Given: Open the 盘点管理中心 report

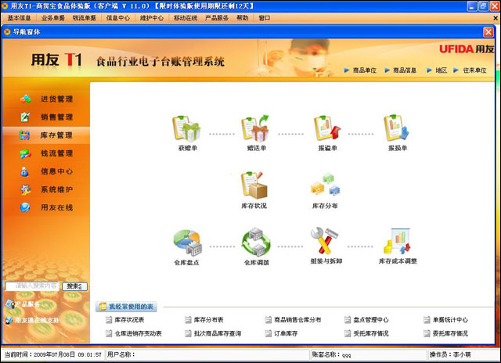Looking at the screenshot, I should 367,319.
